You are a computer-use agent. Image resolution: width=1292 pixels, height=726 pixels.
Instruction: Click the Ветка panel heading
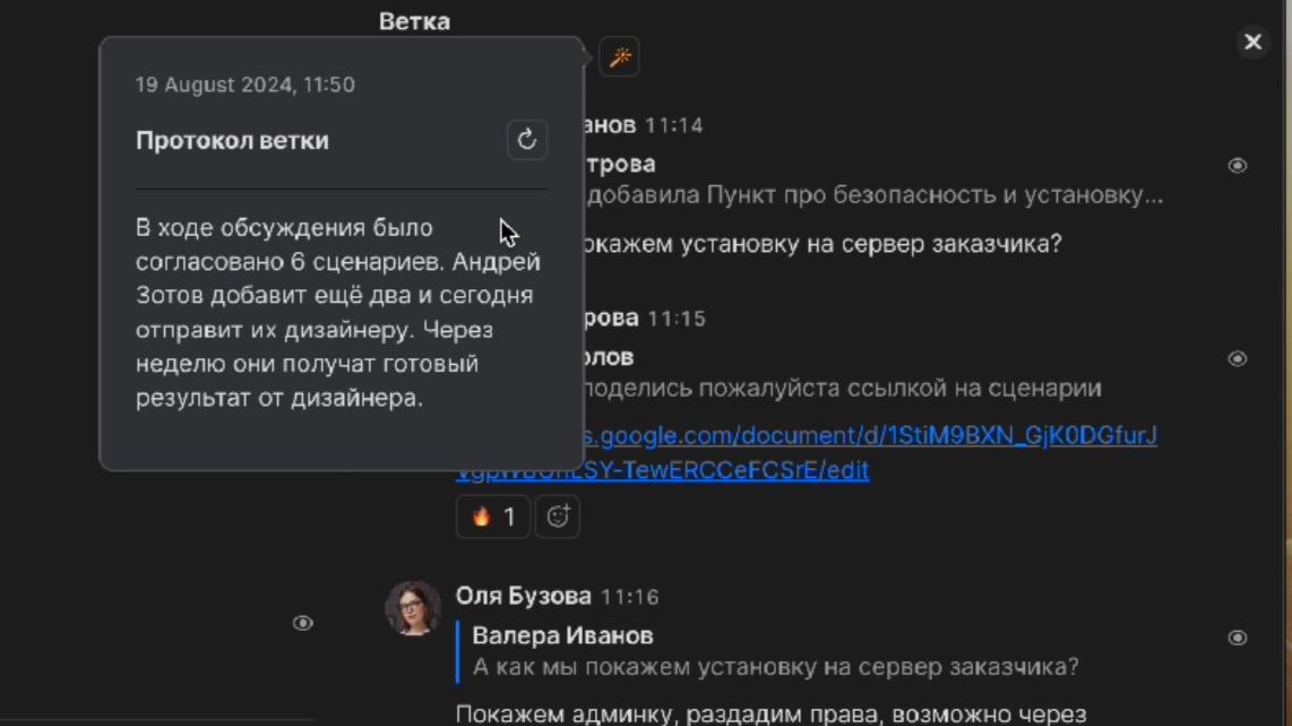pyautogui.click(x=414, y=21)
